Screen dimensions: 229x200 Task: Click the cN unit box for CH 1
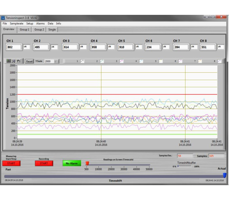pyautogui.click(x=26, y=47)
